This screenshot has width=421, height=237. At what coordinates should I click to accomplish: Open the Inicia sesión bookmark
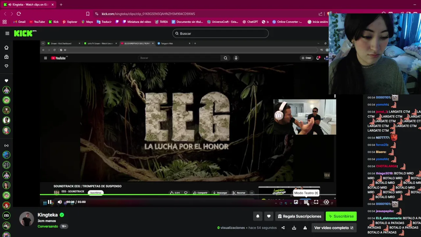point(318,22)
